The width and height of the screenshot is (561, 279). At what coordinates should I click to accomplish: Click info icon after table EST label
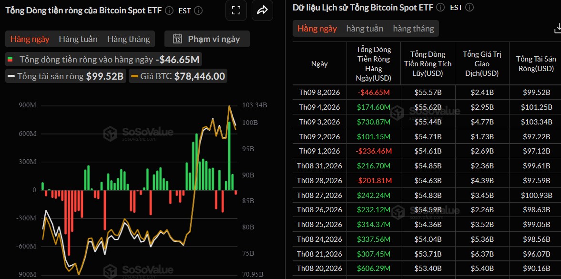(x=470, y=7)
